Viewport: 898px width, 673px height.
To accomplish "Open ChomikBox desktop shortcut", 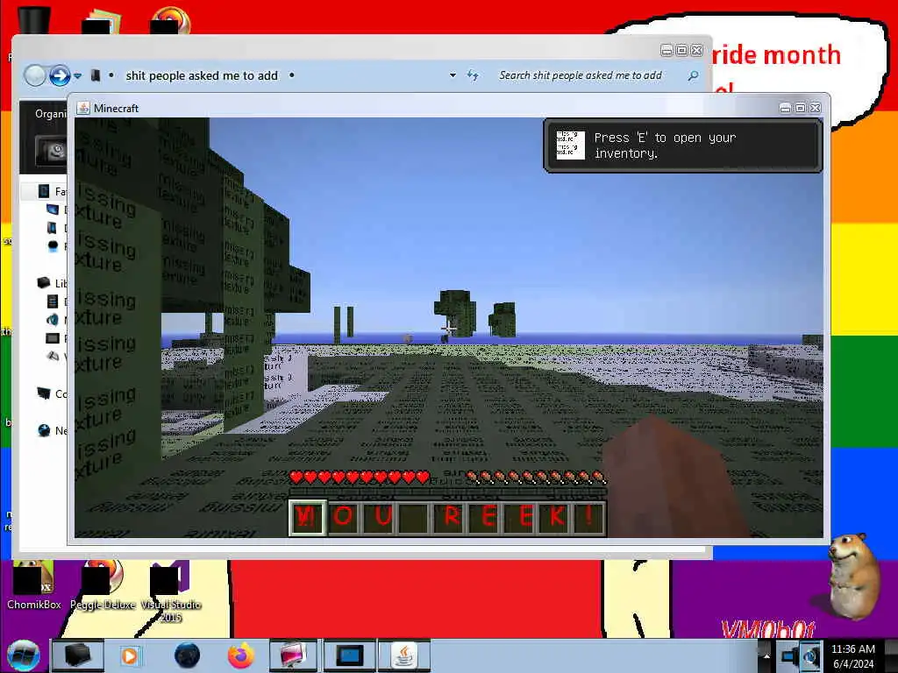I will tap(33, 584).
